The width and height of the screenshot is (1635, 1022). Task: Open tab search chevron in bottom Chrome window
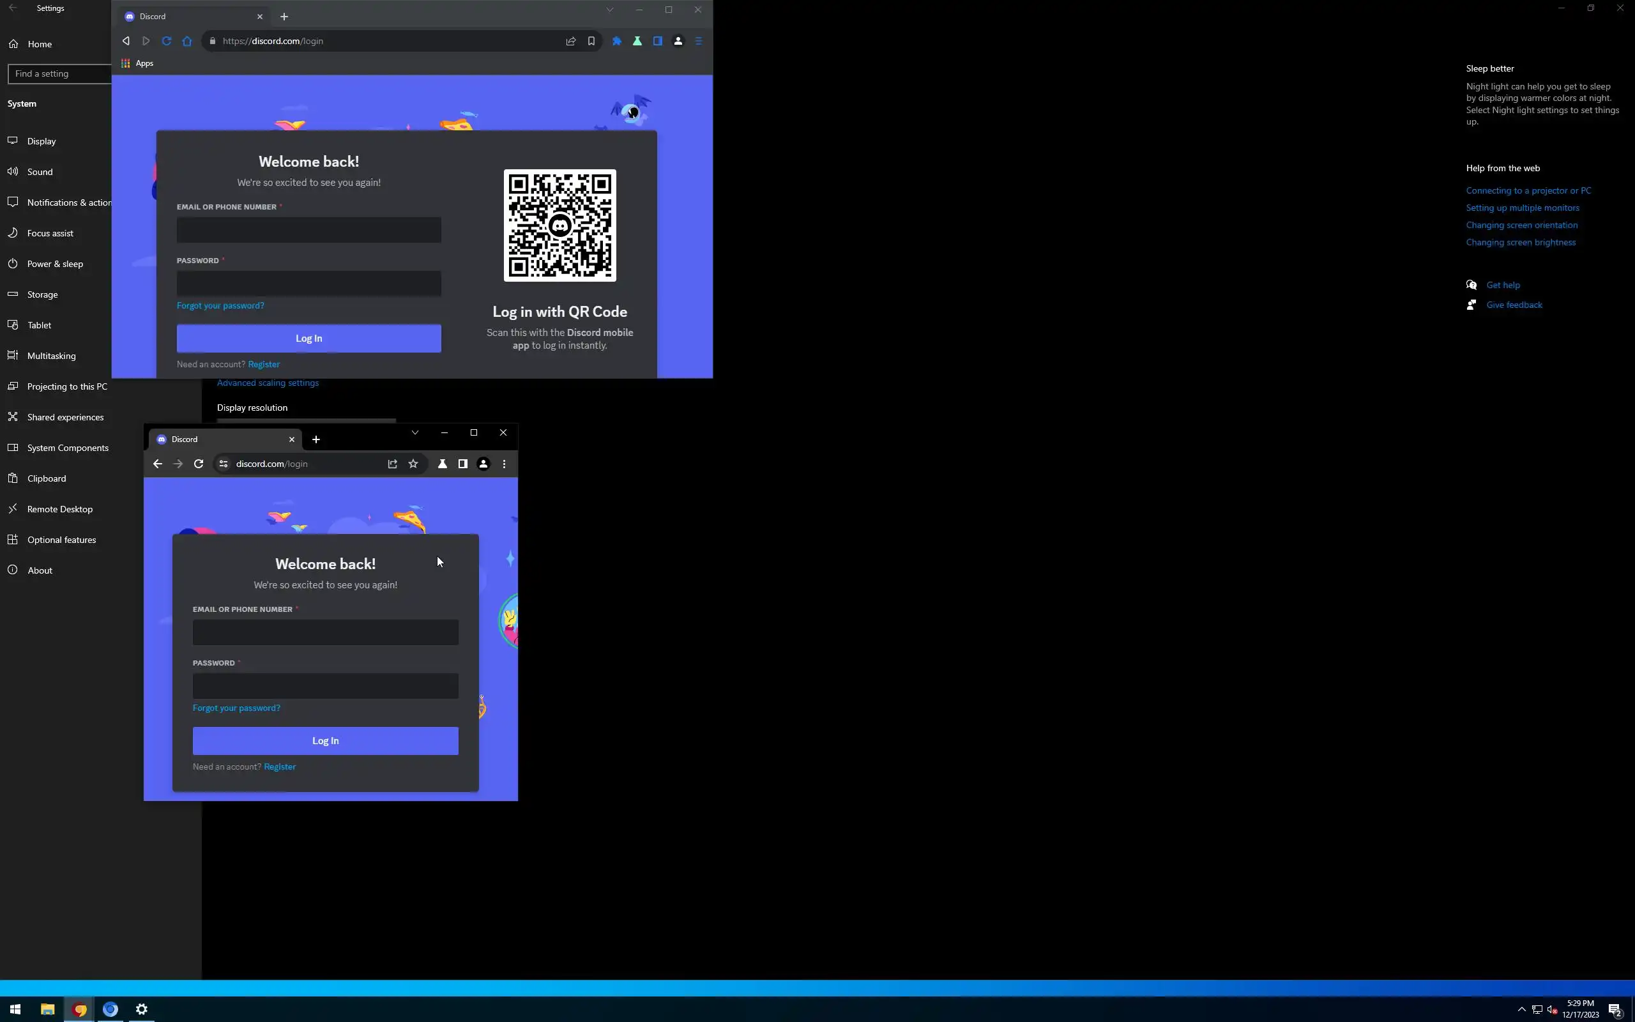(x=415, y=432)
